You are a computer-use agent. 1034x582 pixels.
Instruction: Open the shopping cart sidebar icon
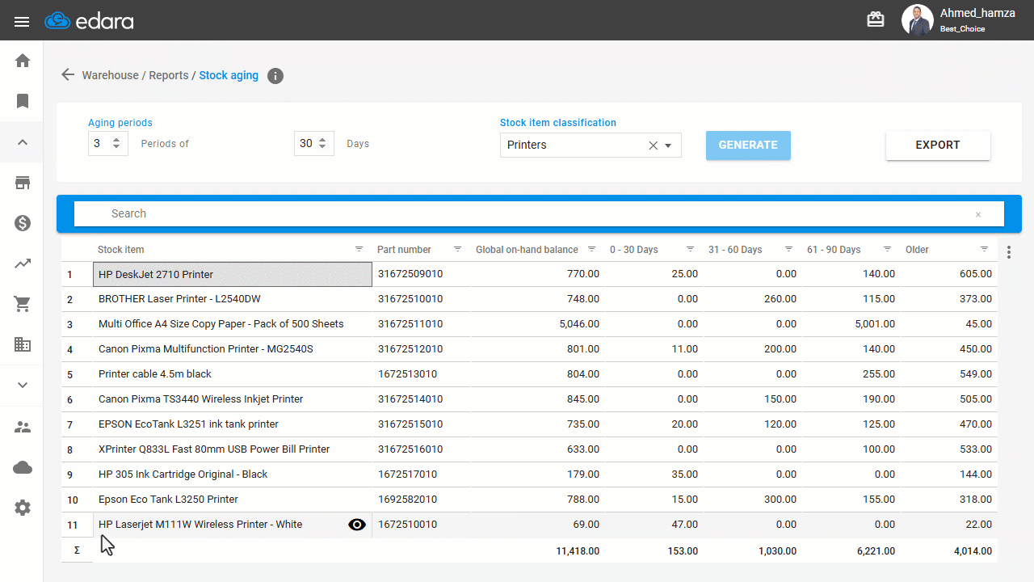click(x=23, y=304)
